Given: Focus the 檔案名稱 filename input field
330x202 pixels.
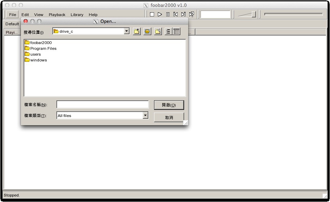Looking at the screenshot, I should point(102,104).
